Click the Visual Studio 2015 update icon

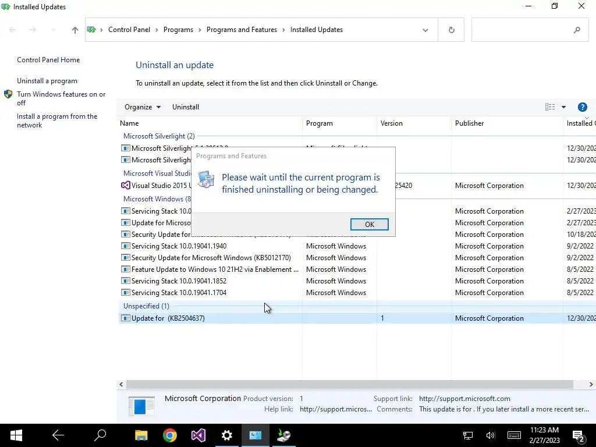[126, 186]
